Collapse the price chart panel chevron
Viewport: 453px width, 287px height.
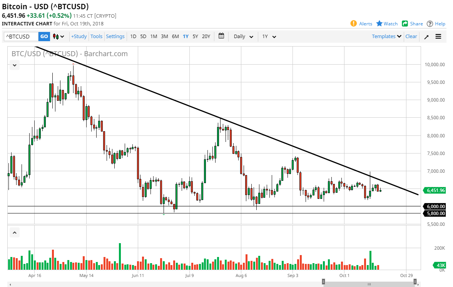pos(14,65)
